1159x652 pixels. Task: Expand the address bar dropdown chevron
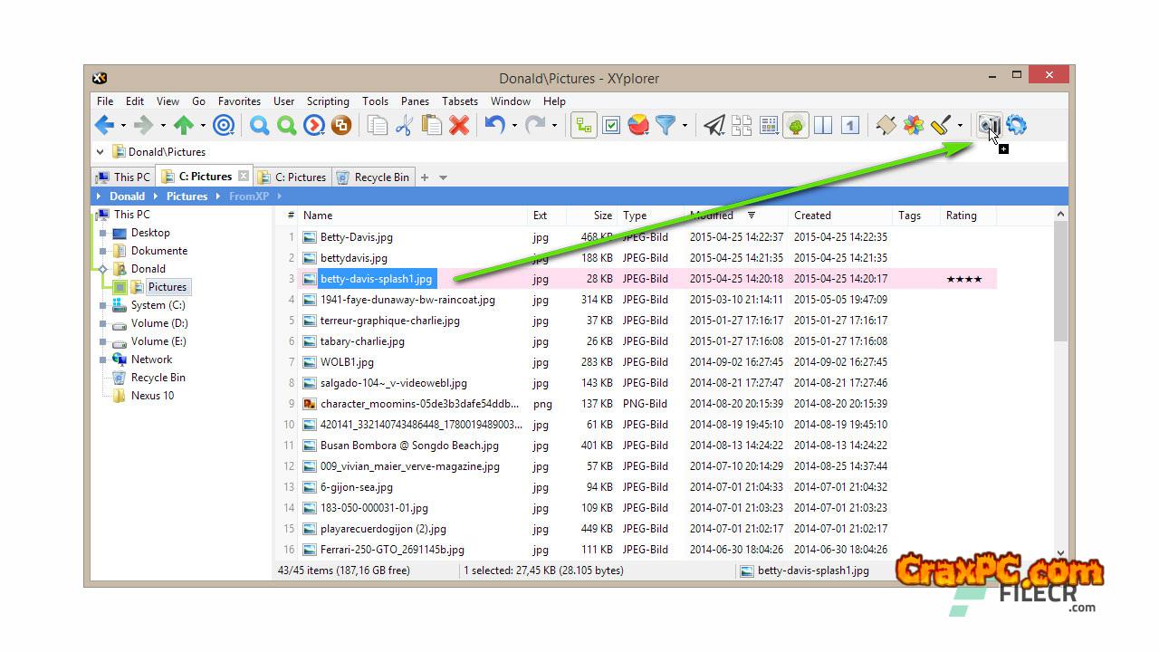point(100,152)
